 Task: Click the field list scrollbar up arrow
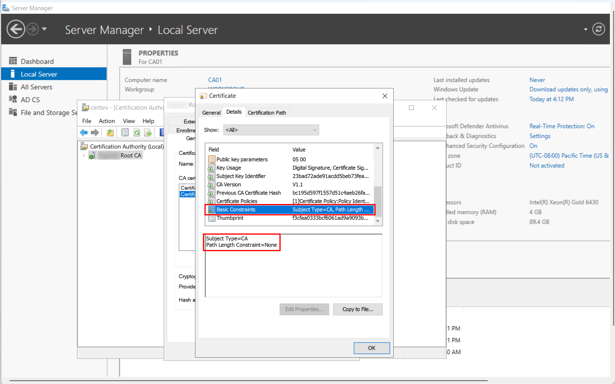coord(378,148)
